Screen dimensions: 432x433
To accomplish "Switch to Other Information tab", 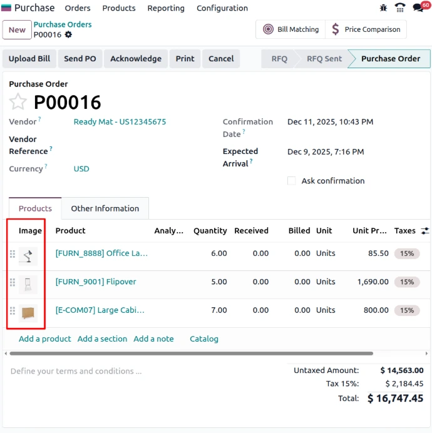I will (105, 208).
